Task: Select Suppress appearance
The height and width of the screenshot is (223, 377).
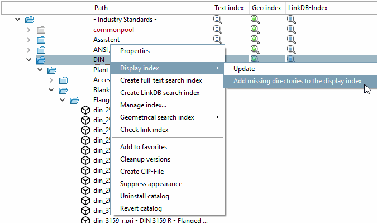Action: point(168,184)
